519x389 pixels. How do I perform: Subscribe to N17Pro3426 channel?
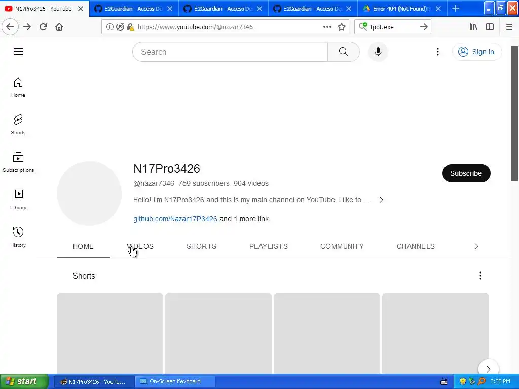click(x=466, y=173)
